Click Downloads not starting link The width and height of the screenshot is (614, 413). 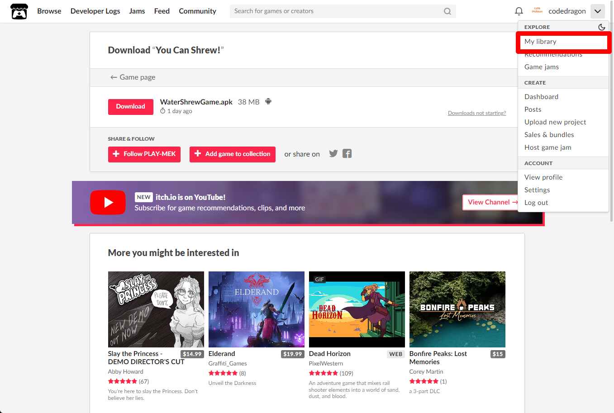pos(477,113)
